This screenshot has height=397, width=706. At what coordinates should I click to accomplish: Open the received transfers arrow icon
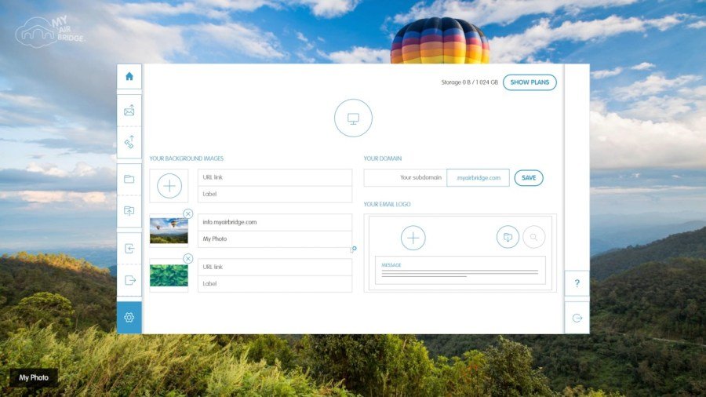pos(129,249)
